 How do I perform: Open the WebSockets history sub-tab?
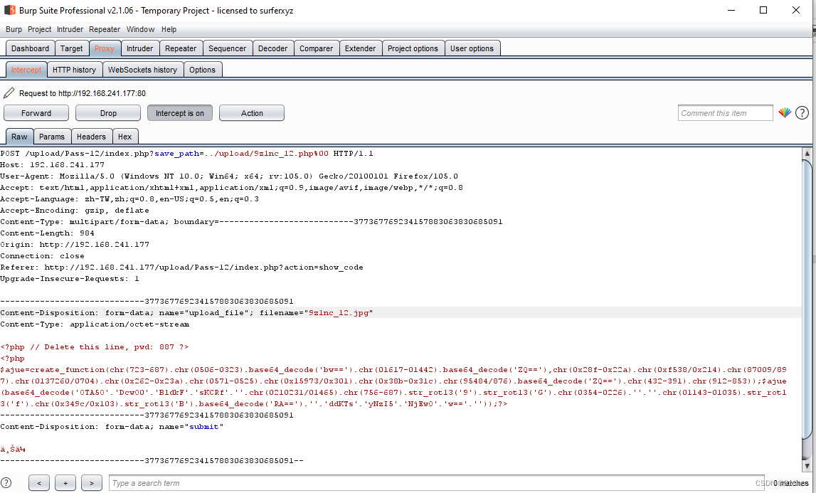coord(142,70)
